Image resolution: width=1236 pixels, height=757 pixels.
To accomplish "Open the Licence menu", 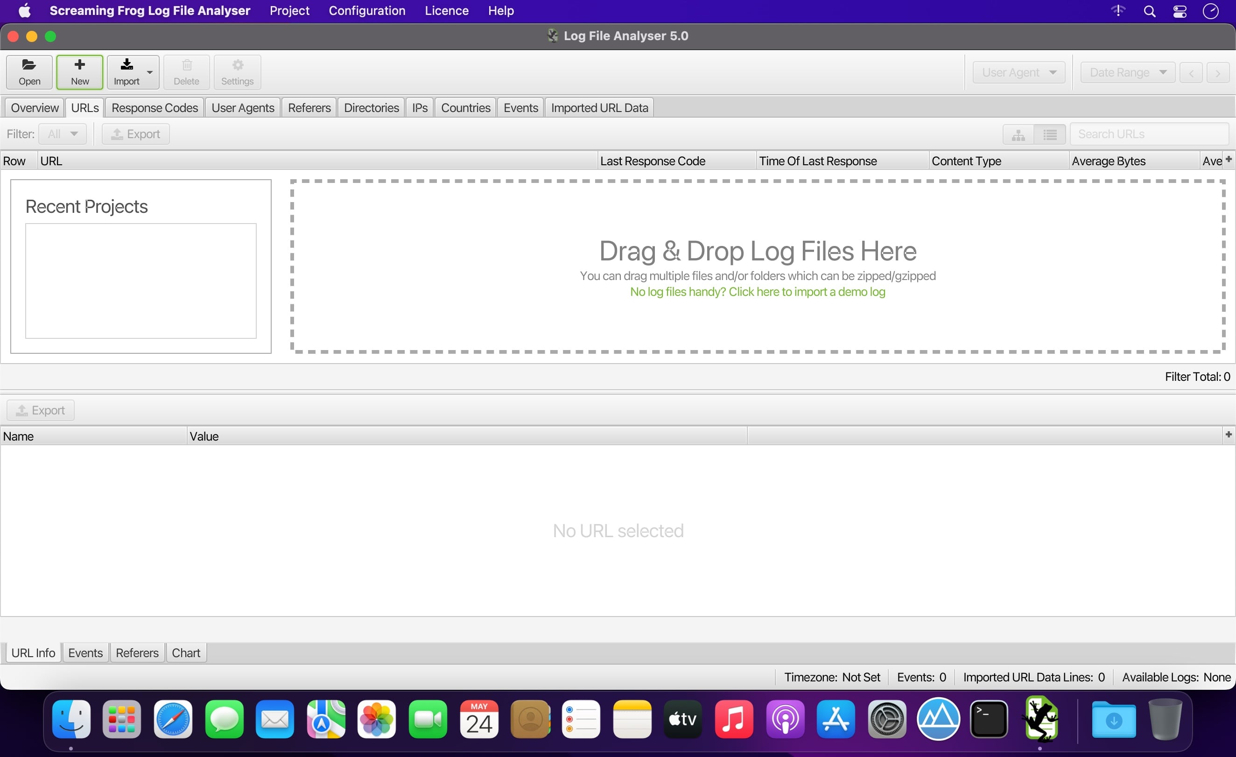I will tap(446, 11).
